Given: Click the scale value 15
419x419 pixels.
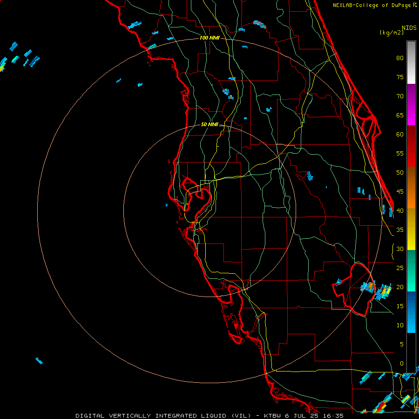Looking at the screenshot, I should [x=400, y=306].
